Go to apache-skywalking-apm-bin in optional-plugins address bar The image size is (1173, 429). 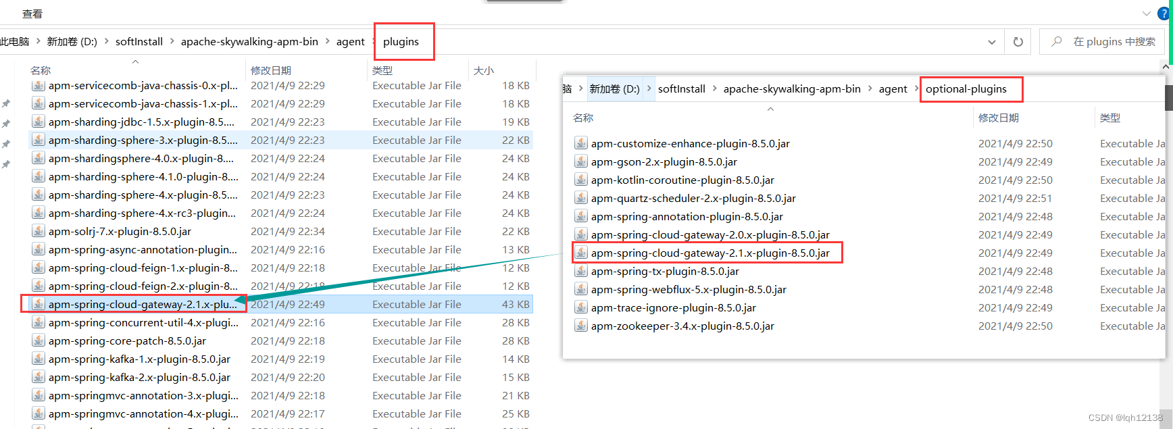coord(792,89)
